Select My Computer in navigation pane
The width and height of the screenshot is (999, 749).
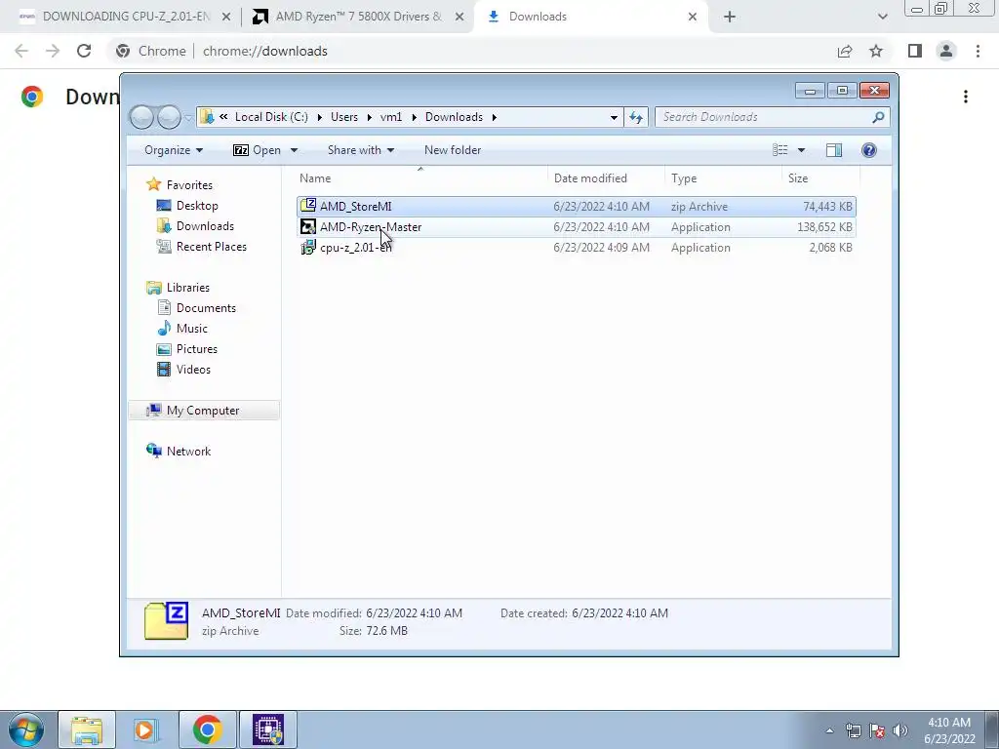tap(203, 411)
